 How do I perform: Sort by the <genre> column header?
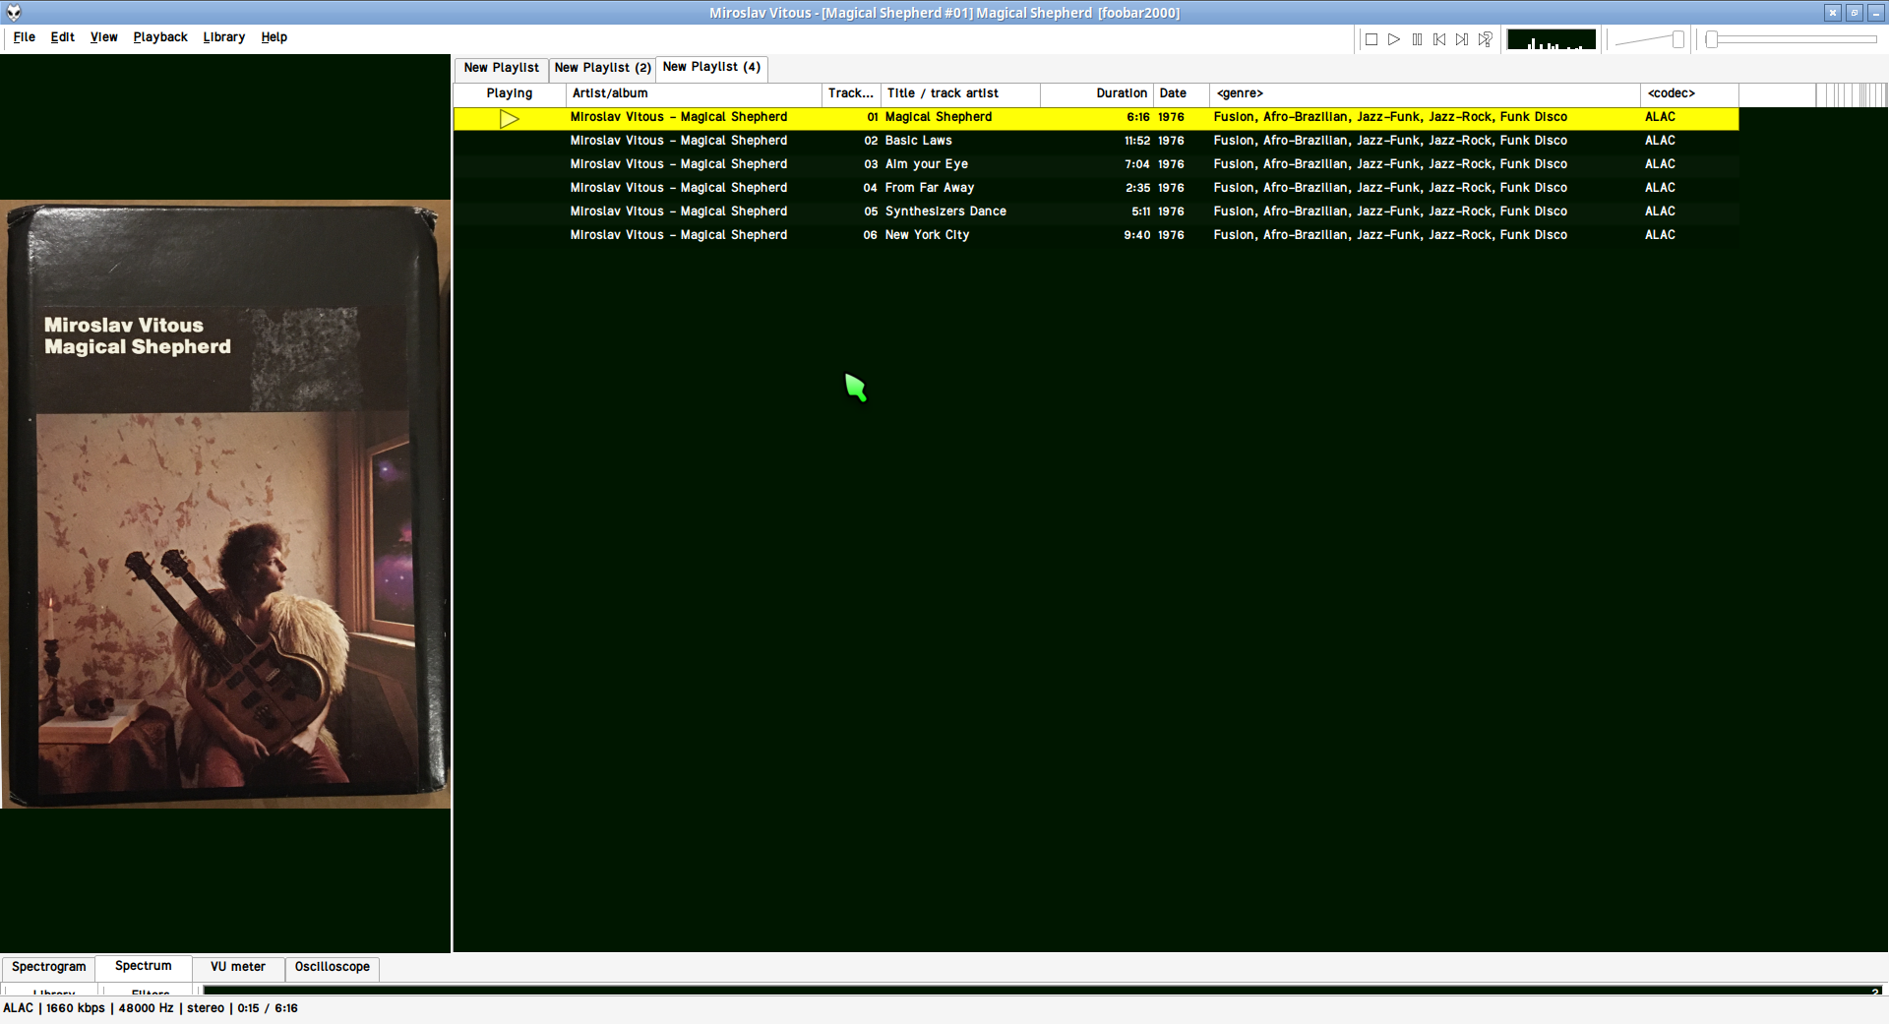pyautogui.click(x=1425, y=93)
